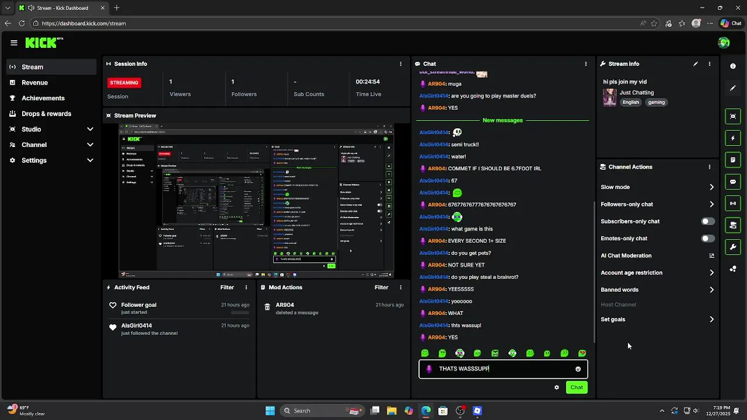Open Followers-only chat options chevron

click(x=711, y=204)
